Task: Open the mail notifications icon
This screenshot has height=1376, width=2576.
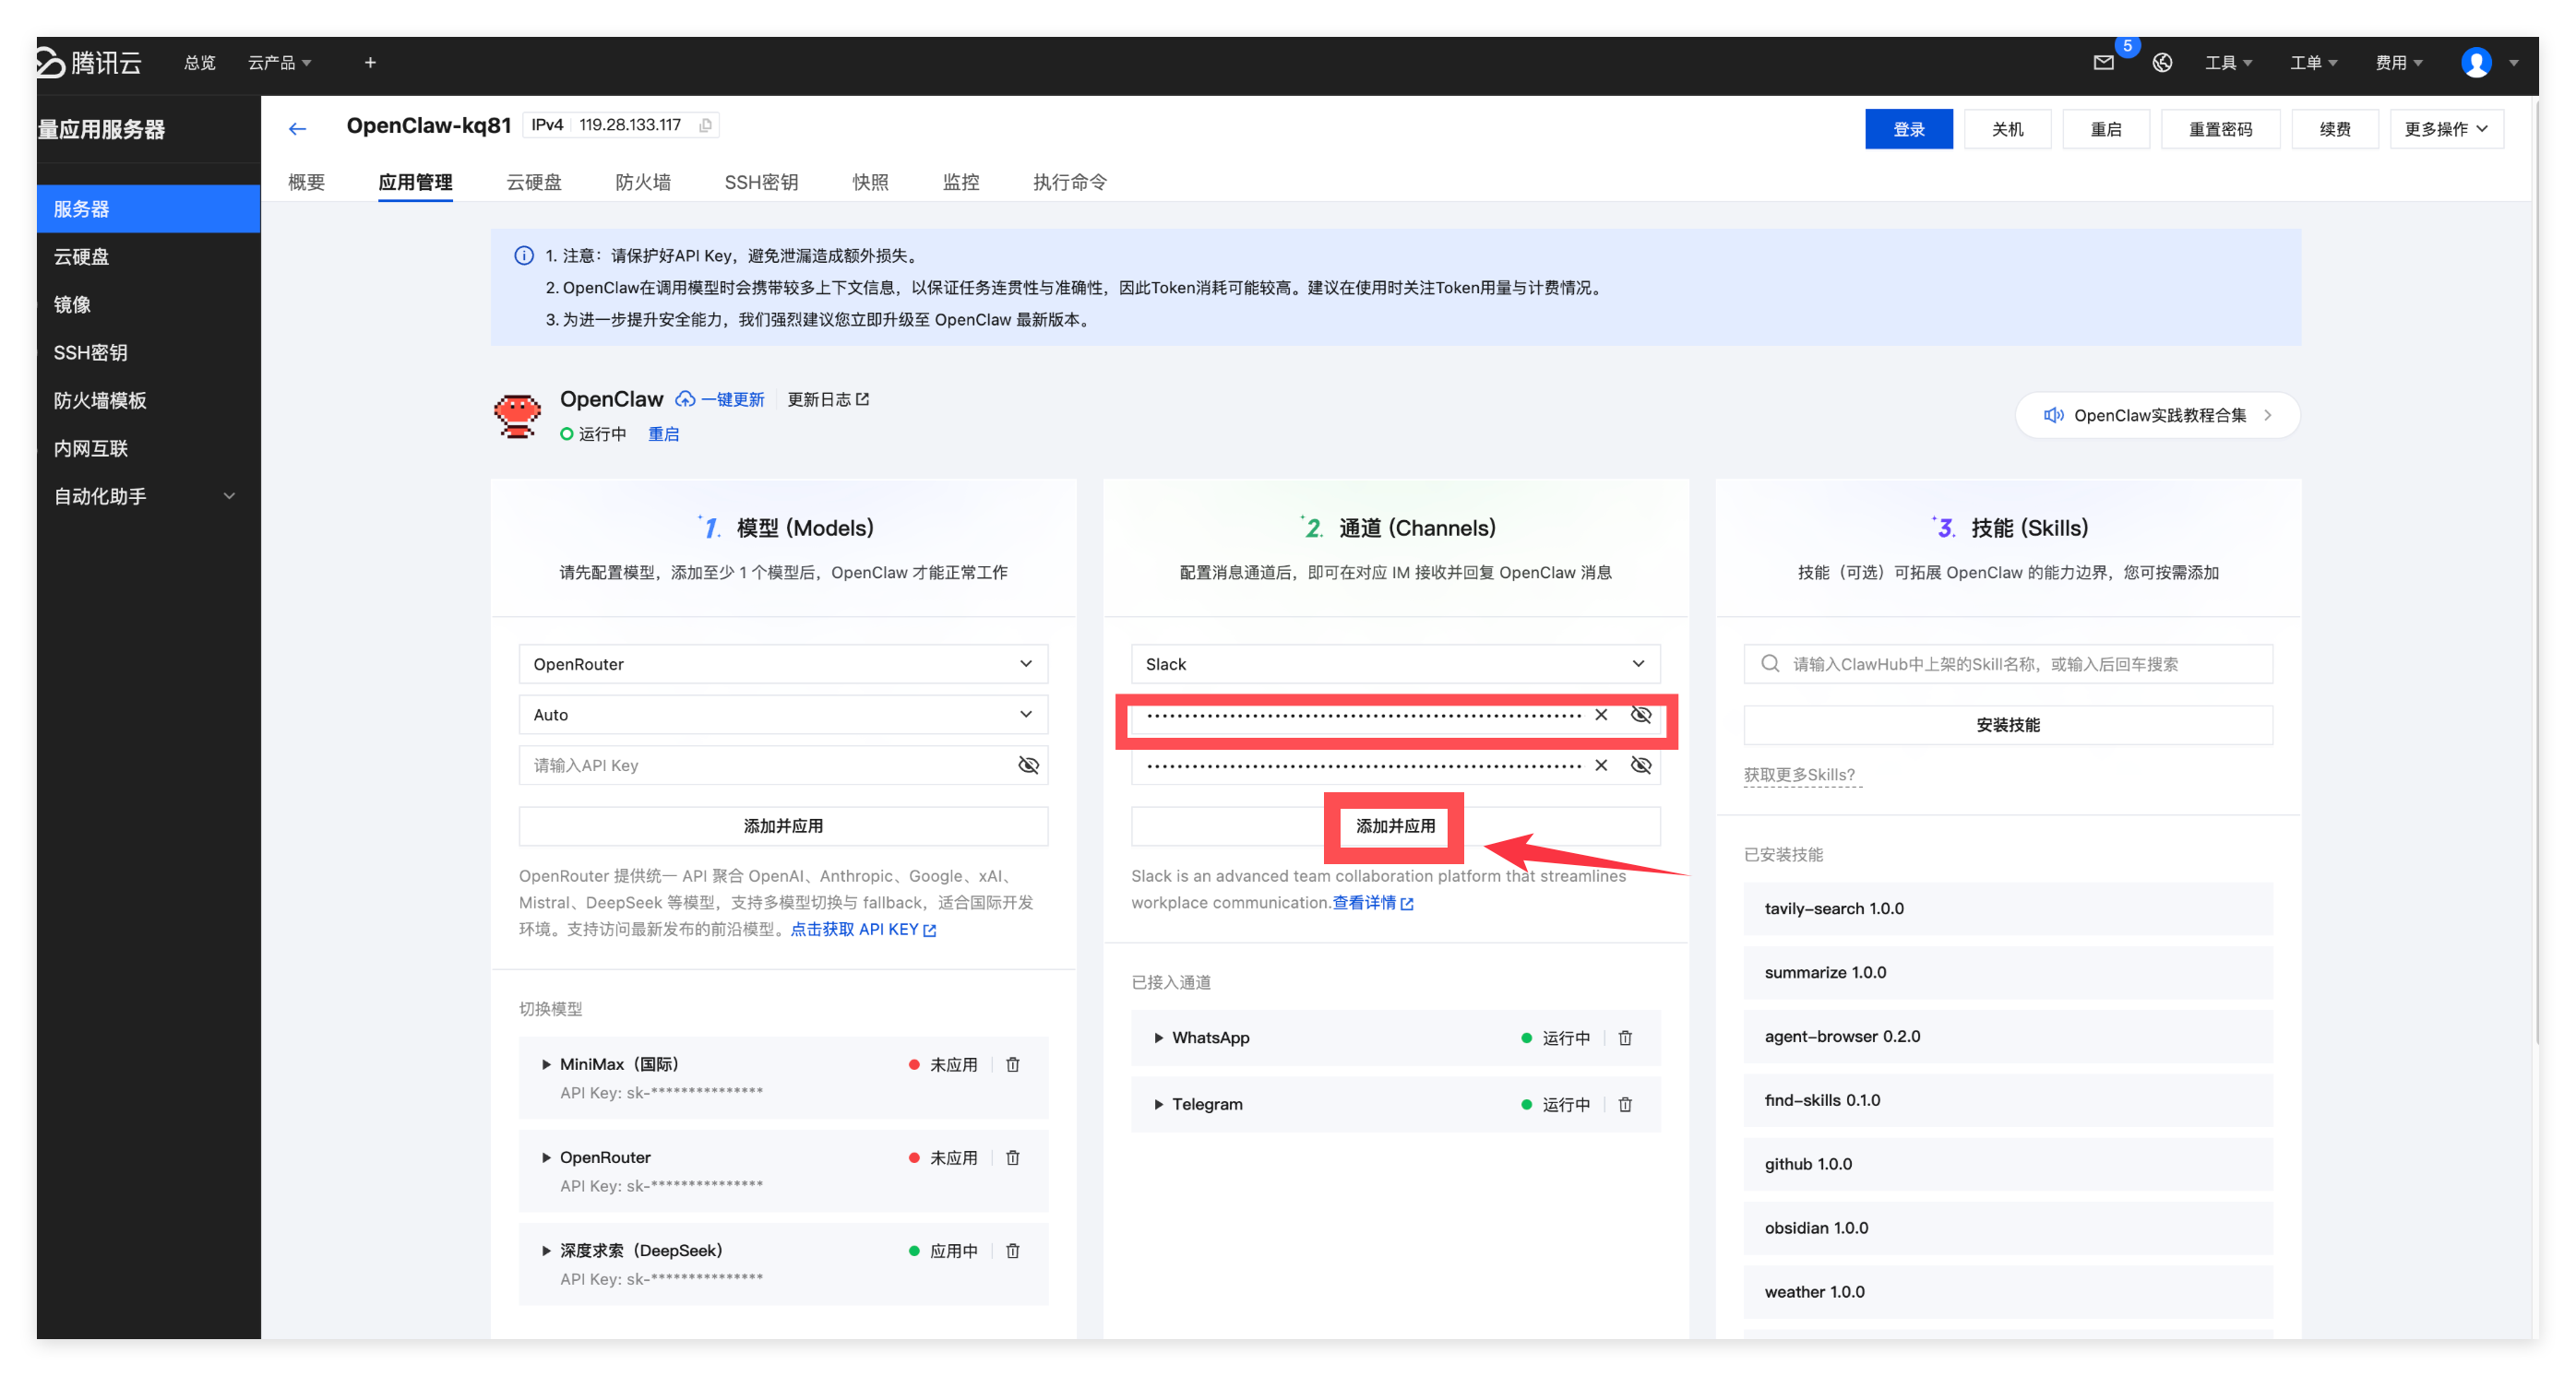Action: click(2103, 63)
